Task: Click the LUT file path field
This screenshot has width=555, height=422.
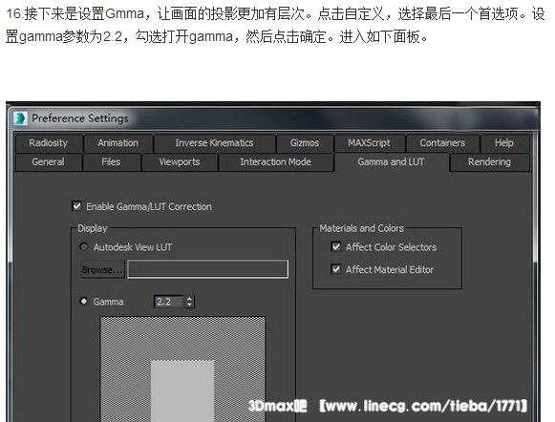Action: point(208,269)
